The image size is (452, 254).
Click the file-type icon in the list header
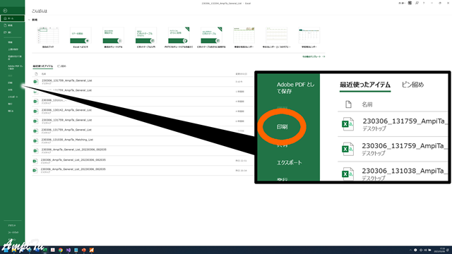point(36,74)
